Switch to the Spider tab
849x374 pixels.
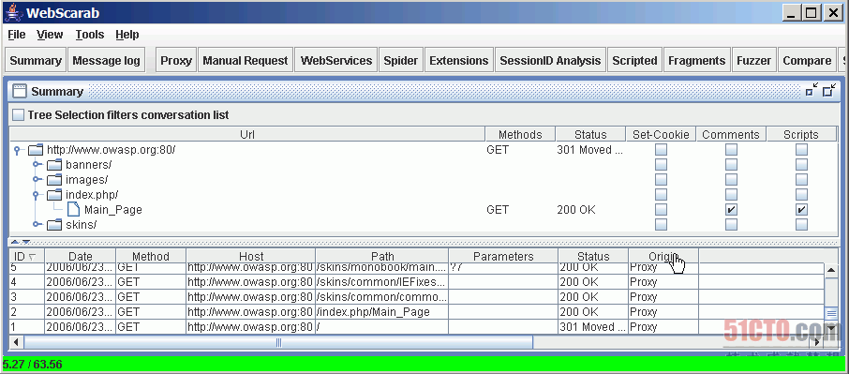(x=401, y=61)
